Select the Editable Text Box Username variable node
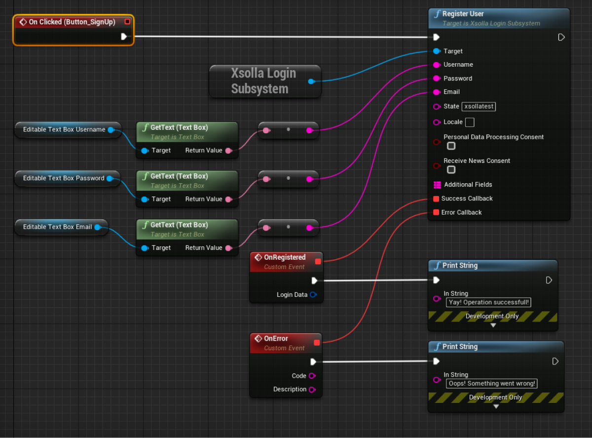The height and width of the screenshot is (438, 592). tap(64, 130)
